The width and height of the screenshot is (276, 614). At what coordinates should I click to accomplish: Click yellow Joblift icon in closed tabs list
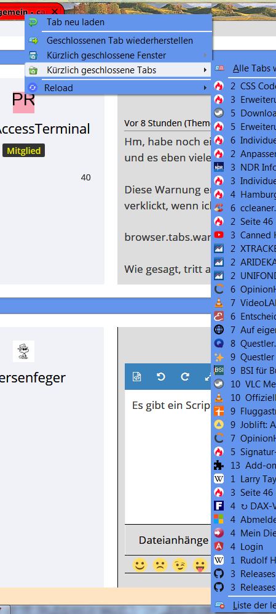219,424
